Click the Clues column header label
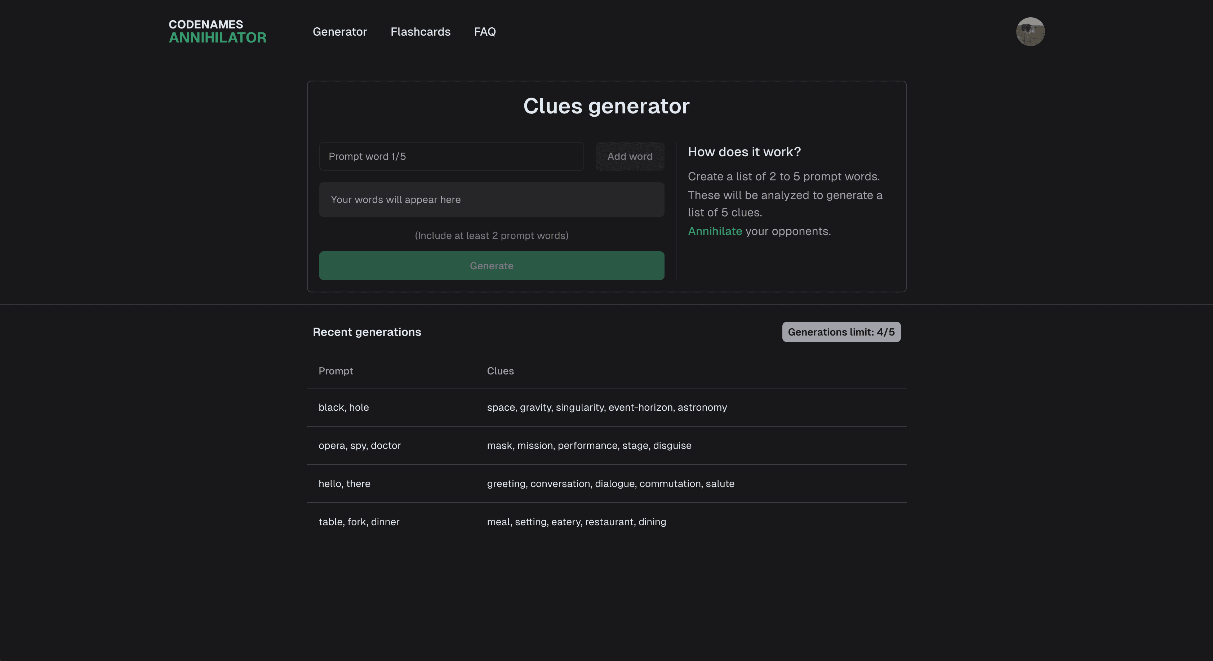Screen dimensions: 1213x661 click(499, 370)
